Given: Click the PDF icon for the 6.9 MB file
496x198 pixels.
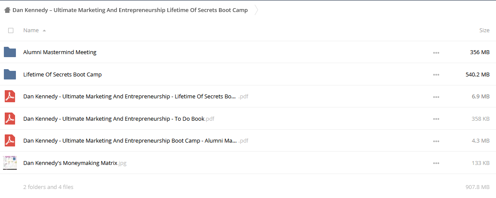Looking at the screenshot, I should click(x=10, y=96).
